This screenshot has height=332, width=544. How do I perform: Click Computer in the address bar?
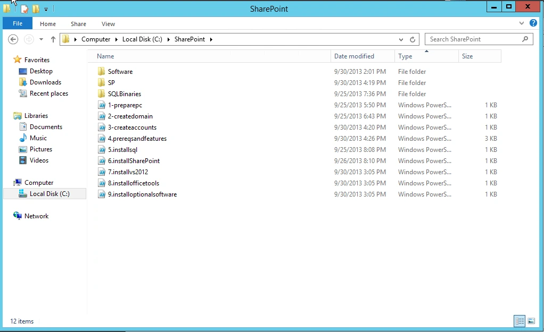96,39
